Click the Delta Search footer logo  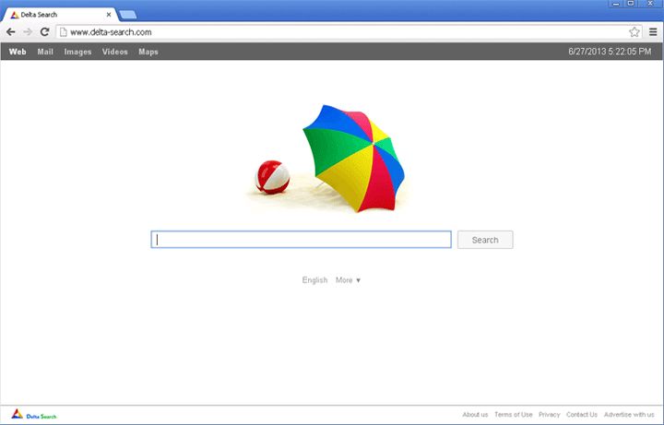coord(33,416)
